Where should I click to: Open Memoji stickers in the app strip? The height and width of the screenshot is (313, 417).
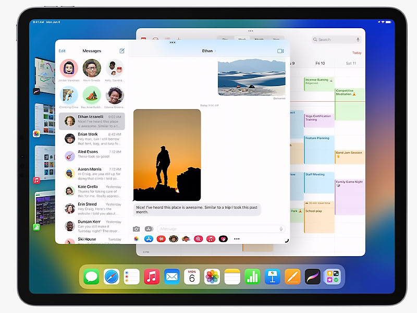186,239
